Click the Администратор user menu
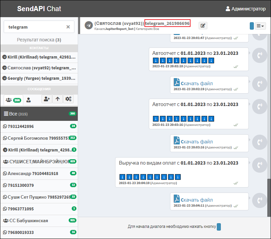This screenshot has width=271, height=239. [245, 9]
